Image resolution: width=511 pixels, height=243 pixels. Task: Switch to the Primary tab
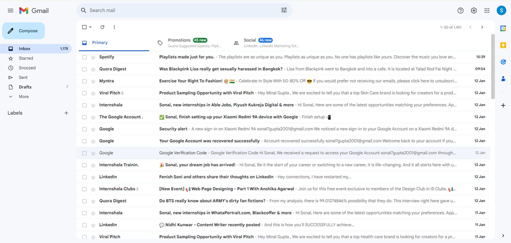[x=114, y=43]
